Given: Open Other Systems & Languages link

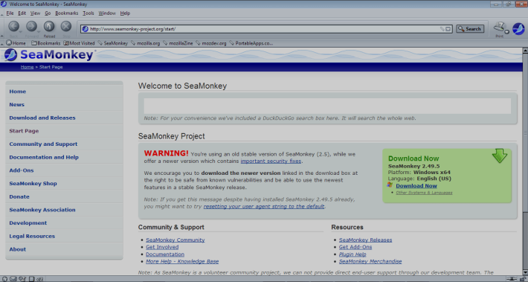Looking at the screenshot, I should [424, 193].
